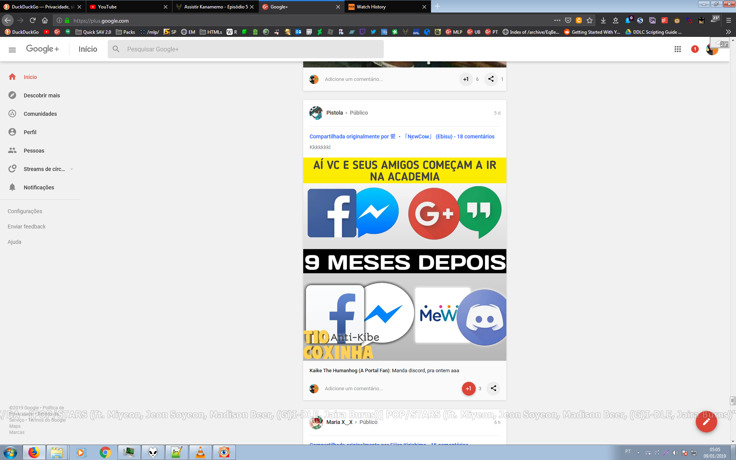Open VLC from the taskbar
The image size is (736, 460).
pyautogui.click(x=200, y=453)
